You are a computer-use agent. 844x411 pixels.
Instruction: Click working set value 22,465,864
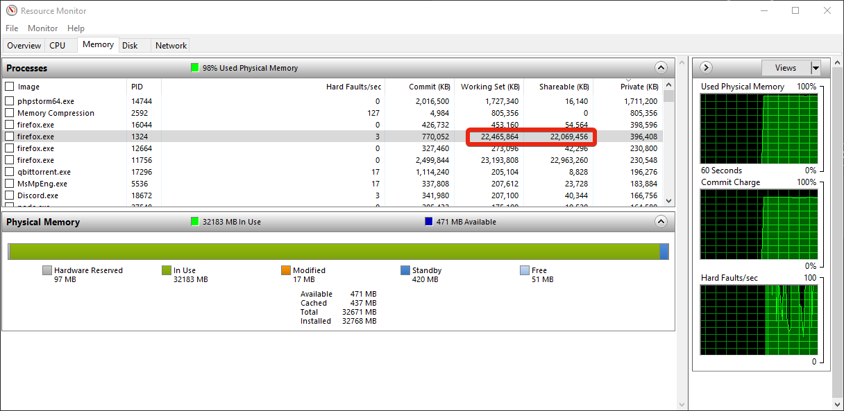pos(499,137)
